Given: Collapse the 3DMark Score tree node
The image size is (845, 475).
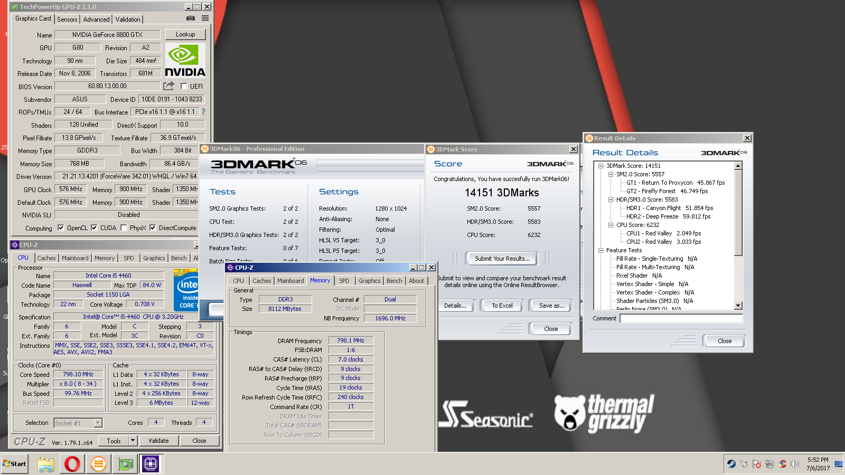Looking at the screenshot, I should click(600, 166).
